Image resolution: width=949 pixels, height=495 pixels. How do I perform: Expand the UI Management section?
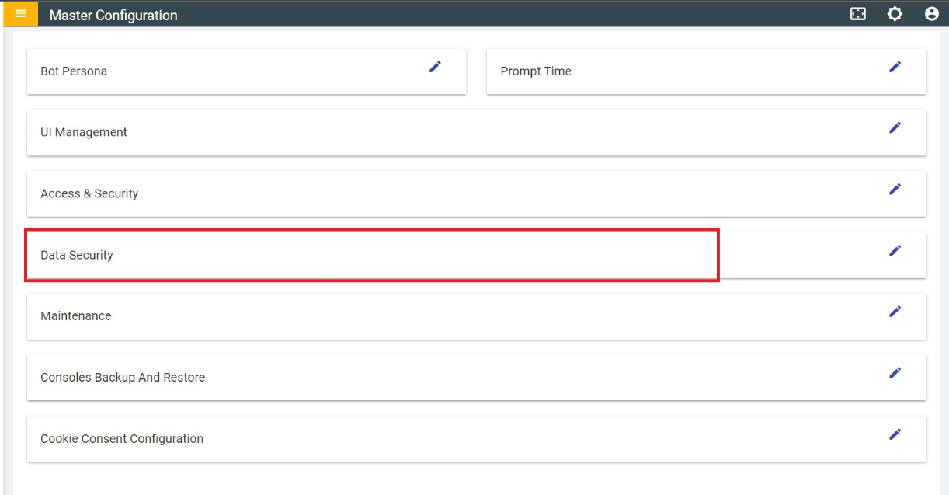[476, 132]
